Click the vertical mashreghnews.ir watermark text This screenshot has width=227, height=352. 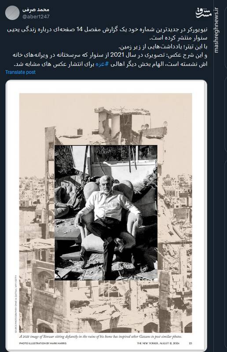pos(216,30)
